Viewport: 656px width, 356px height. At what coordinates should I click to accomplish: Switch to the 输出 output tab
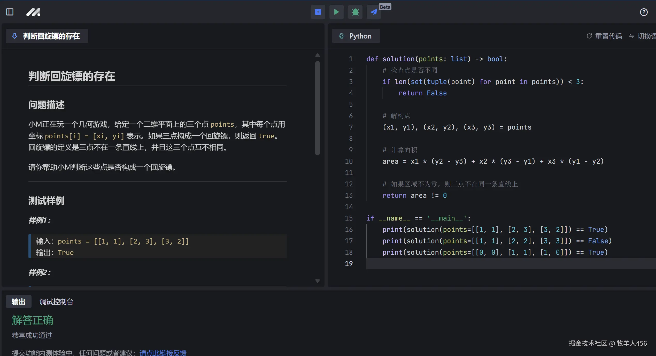pyautogui.click(x=18, y=302)
